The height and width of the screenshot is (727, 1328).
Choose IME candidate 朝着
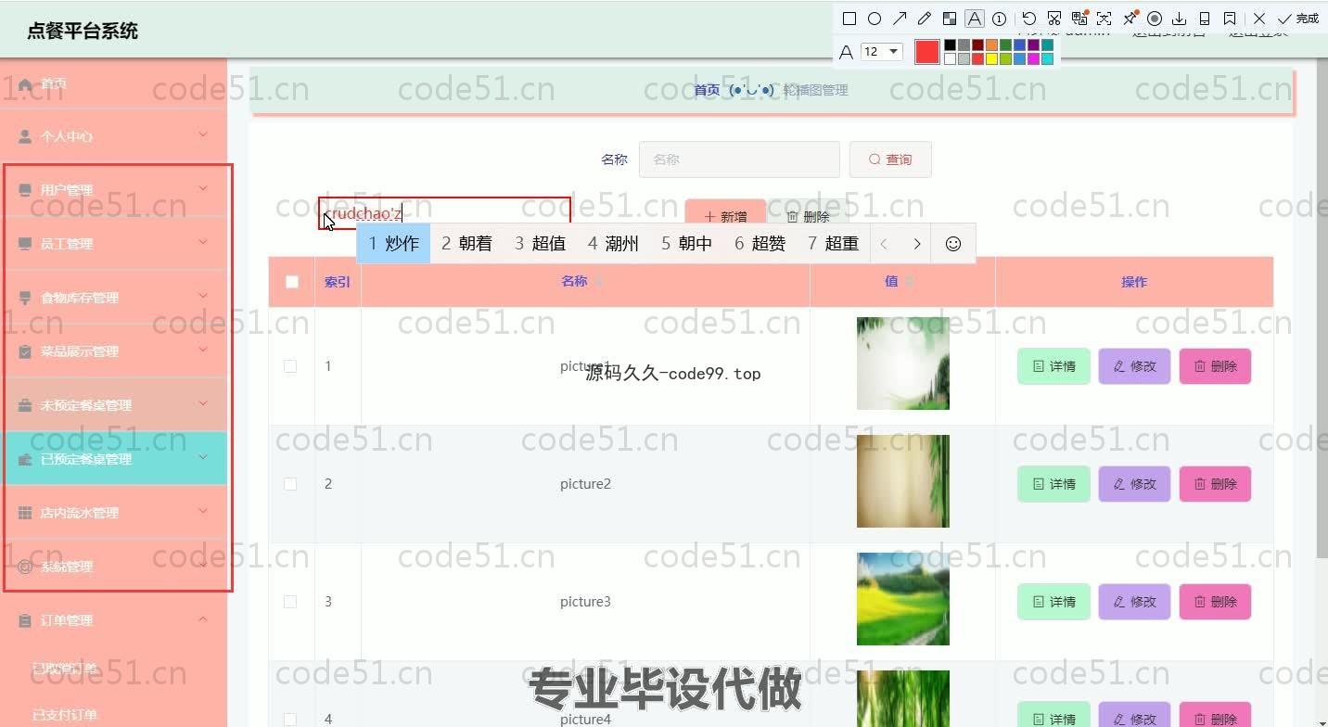466,244
